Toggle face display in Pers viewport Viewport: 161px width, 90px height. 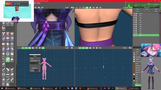[x=87, y=7]
